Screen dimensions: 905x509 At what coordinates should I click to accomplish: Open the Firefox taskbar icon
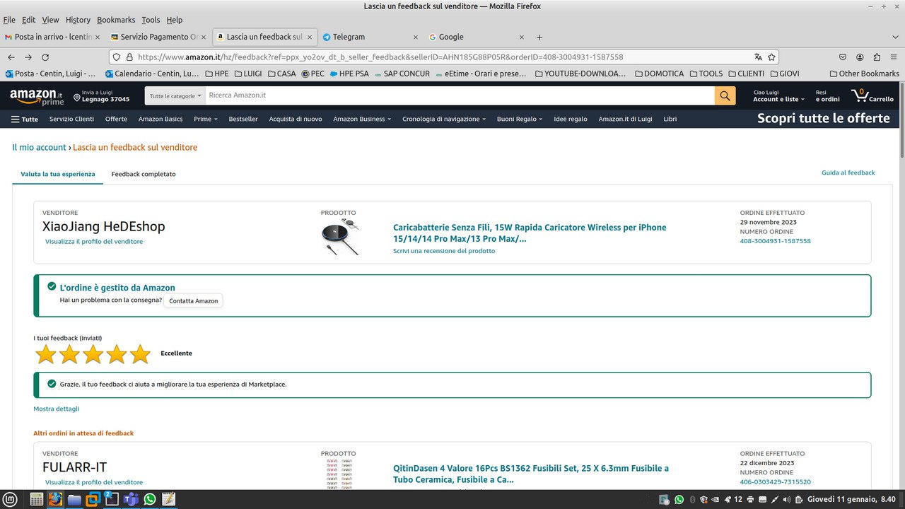55,499
